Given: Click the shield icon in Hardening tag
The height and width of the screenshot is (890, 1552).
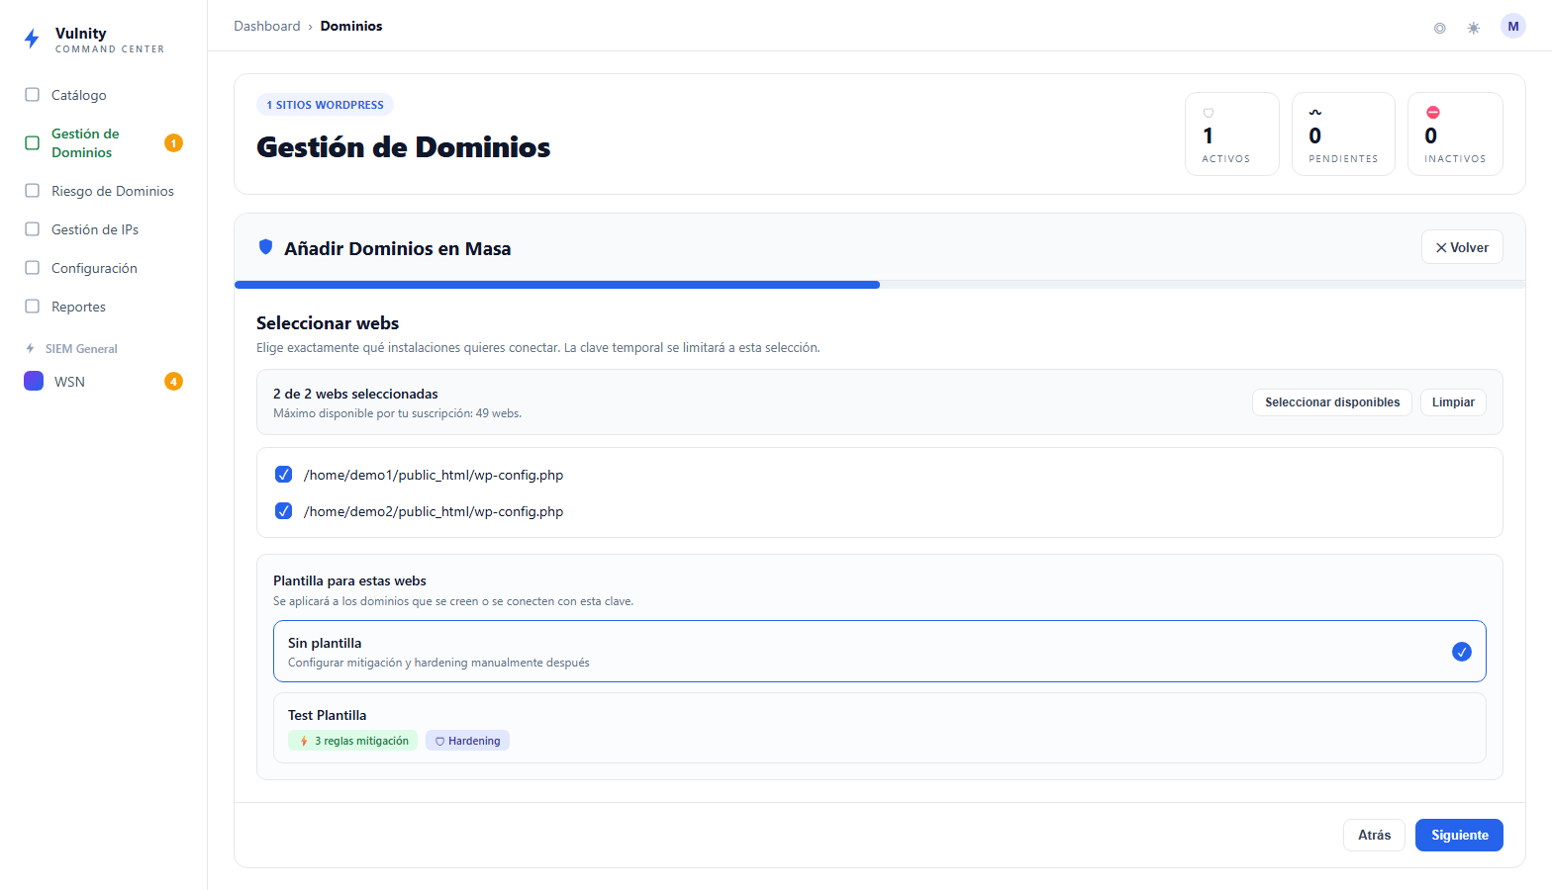Looking at the screenshot, I should [439, 741].
